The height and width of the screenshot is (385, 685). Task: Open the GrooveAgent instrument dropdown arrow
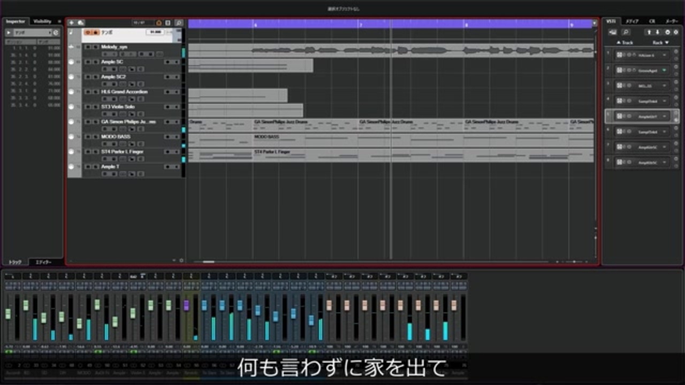click(665, 70)
